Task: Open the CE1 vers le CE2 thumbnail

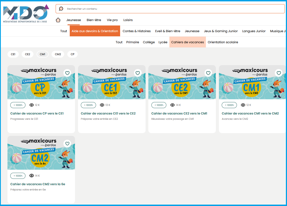Action: [112, 82]
